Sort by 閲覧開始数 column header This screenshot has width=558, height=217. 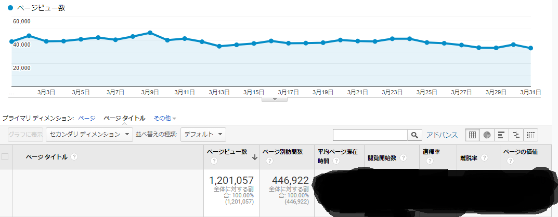coord(382,158)
